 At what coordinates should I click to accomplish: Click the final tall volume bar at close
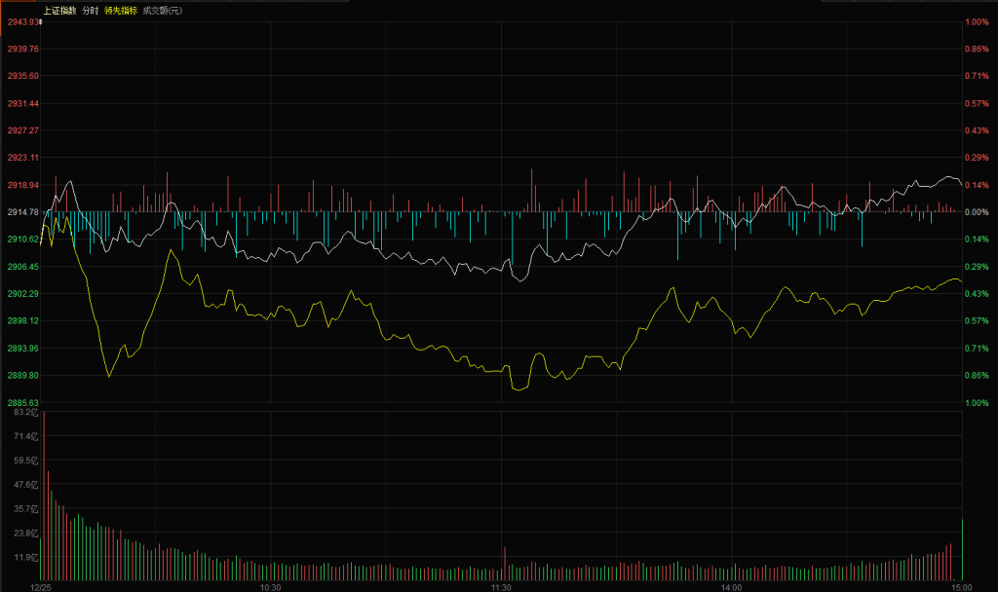962,551
